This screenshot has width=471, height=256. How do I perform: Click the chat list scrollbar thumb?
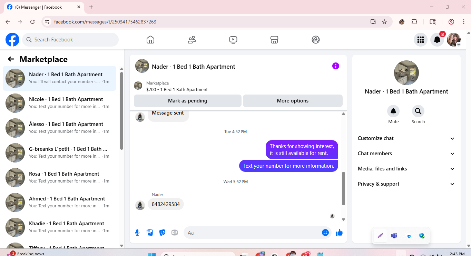click(121, 111)
